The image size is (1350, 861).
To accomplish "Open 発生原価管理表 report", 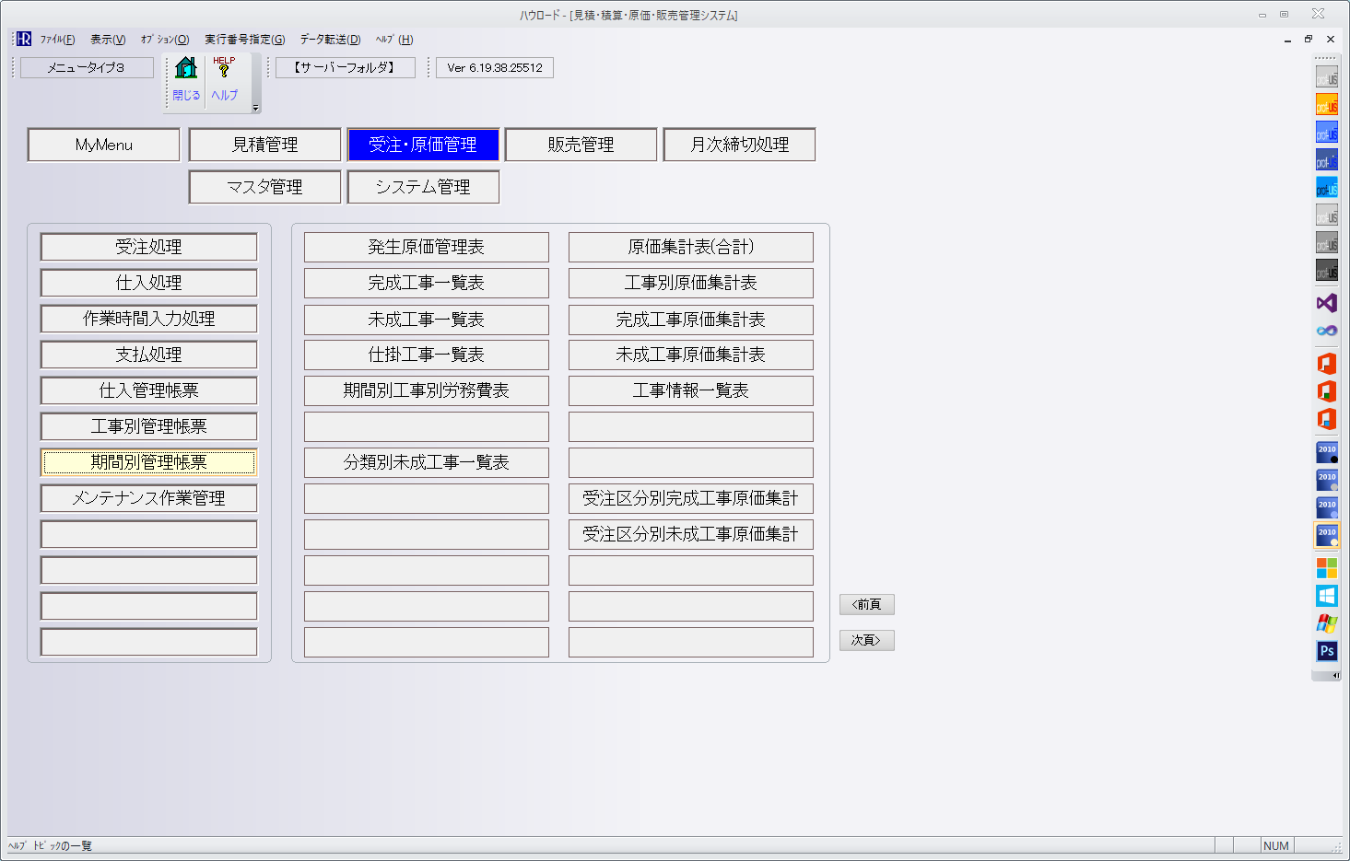I will (x=426, y=247).
